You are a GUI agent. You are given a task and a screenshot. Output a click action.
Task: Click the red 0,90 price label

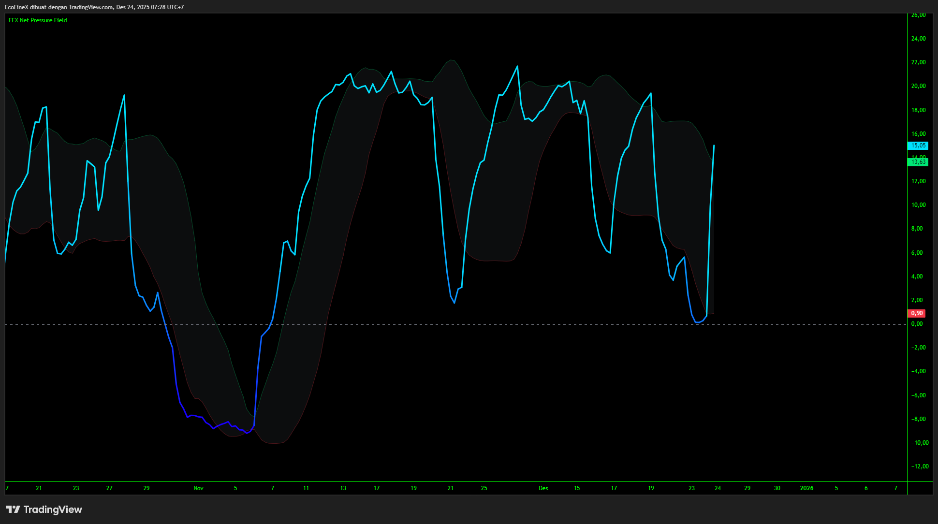[917, 313]
